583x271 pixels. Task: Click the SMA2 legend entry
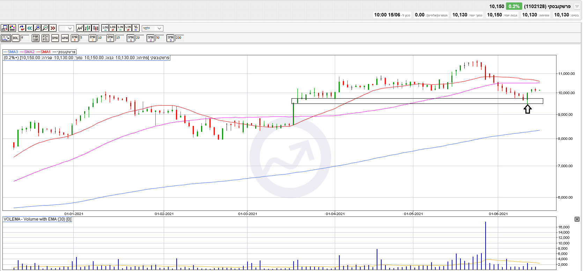[x=27, y=52]
